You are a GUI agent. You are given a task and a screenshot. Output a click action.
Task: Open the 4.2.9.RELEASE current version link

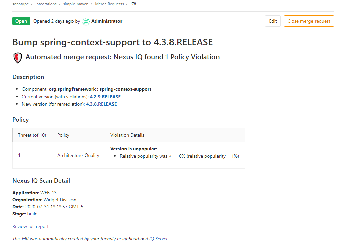coord(105,97)
